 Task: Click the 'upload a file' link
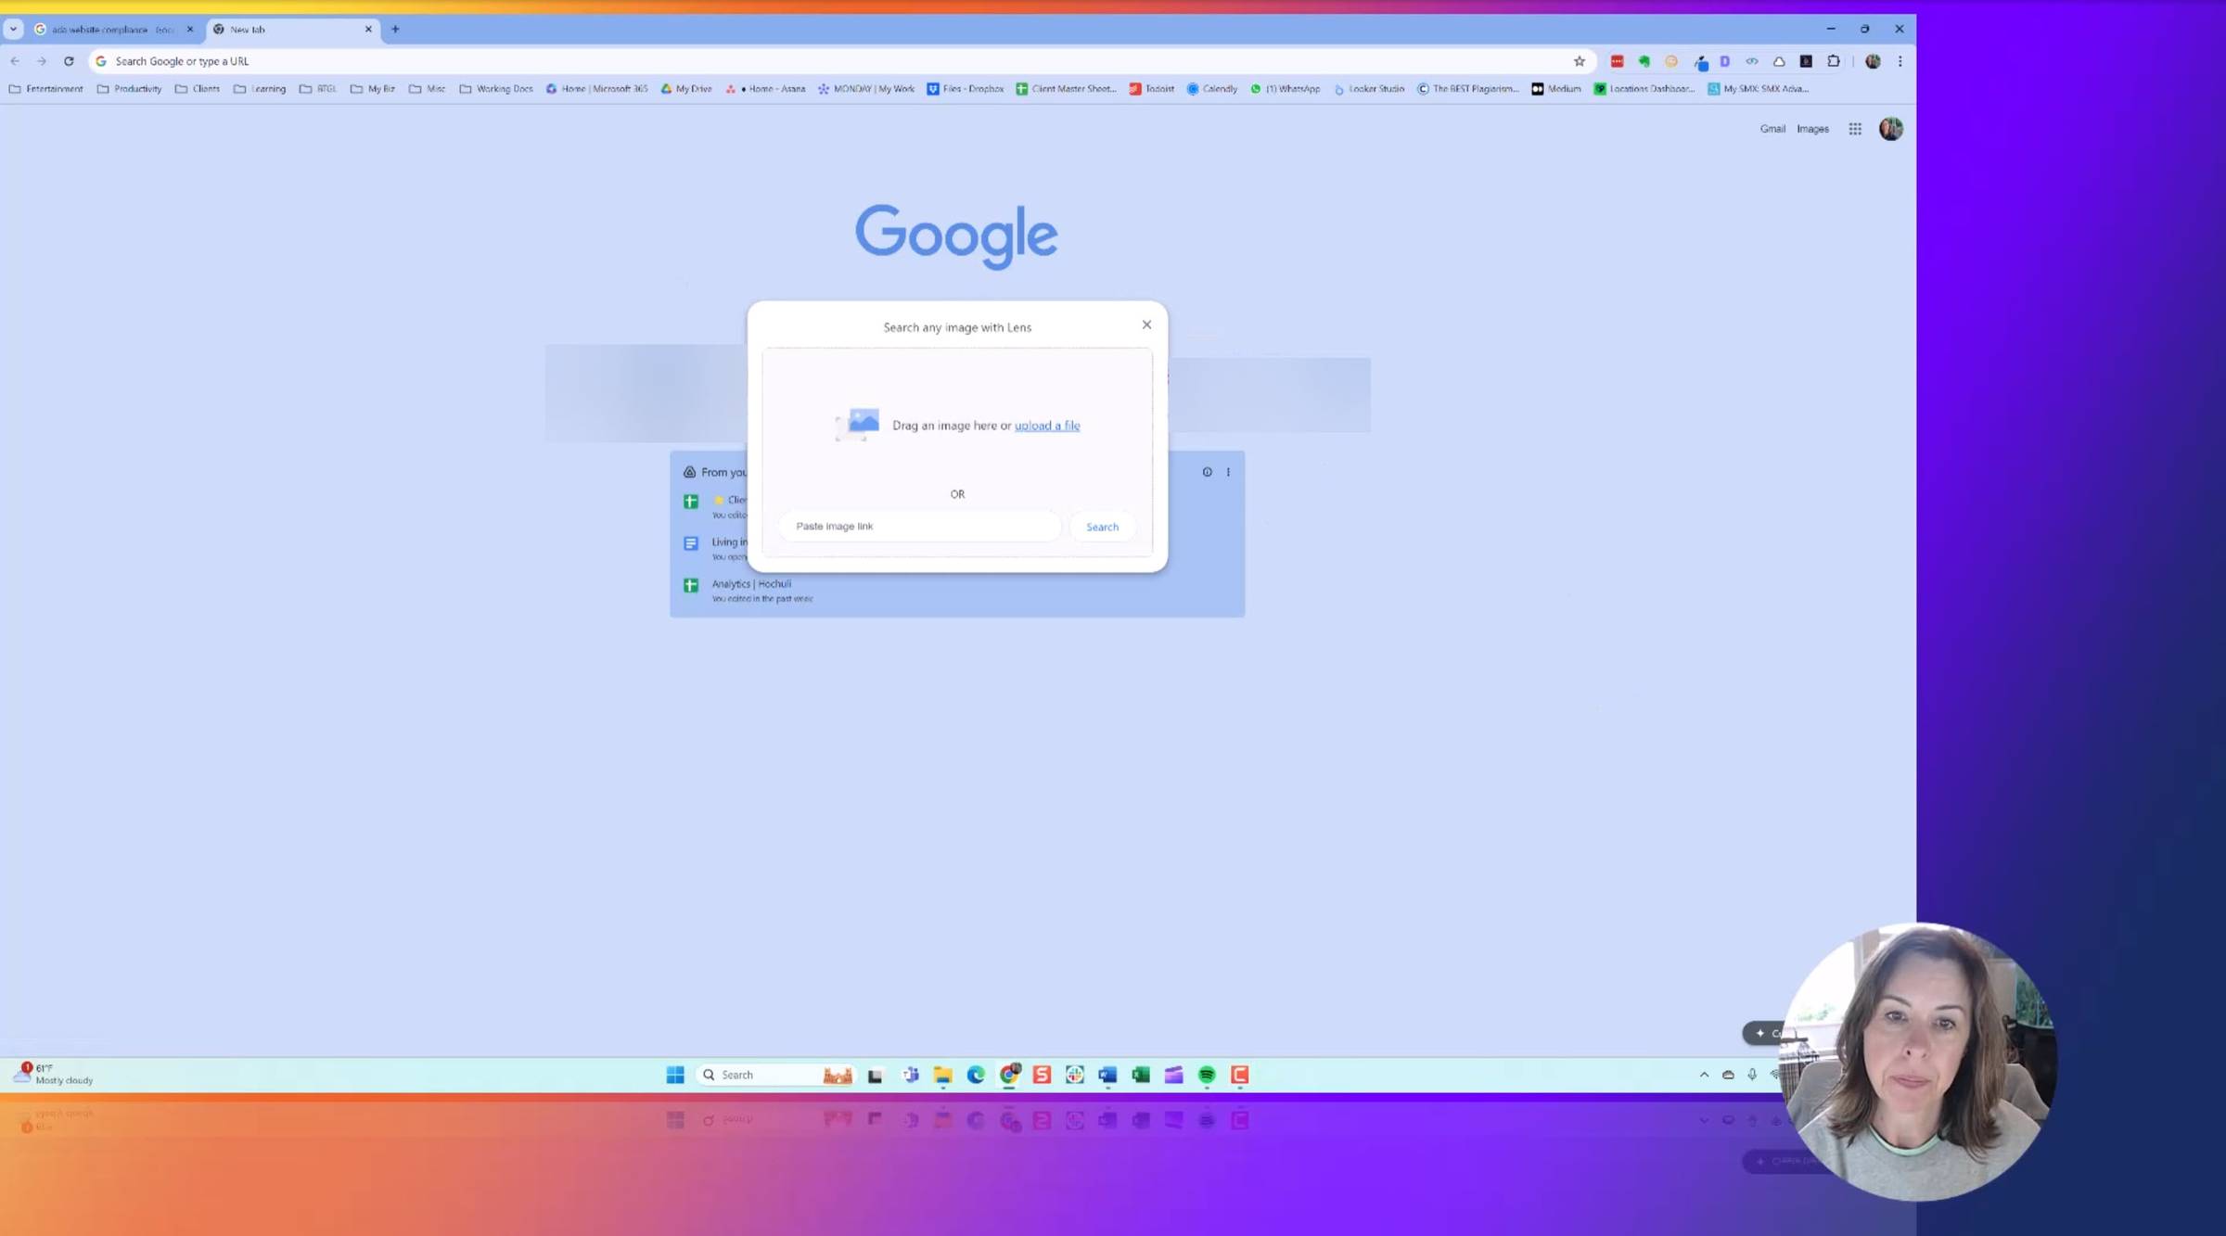coord(1047,426)
